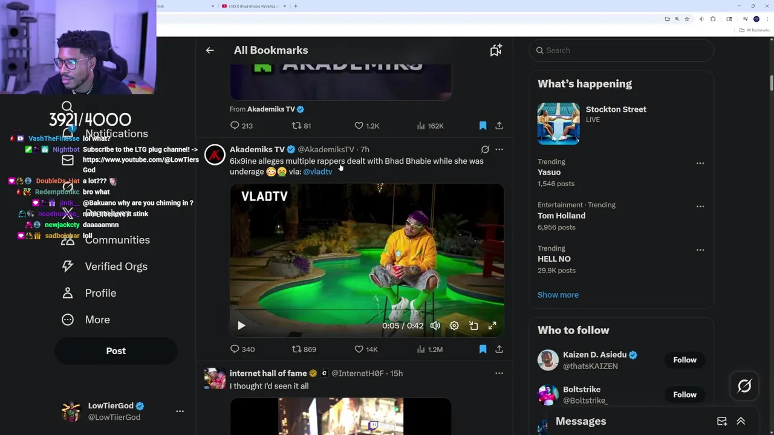The height and width of the screenshot is (435, 774).
Task: Open the Yasuo trending topic
Action: point(549,172)
